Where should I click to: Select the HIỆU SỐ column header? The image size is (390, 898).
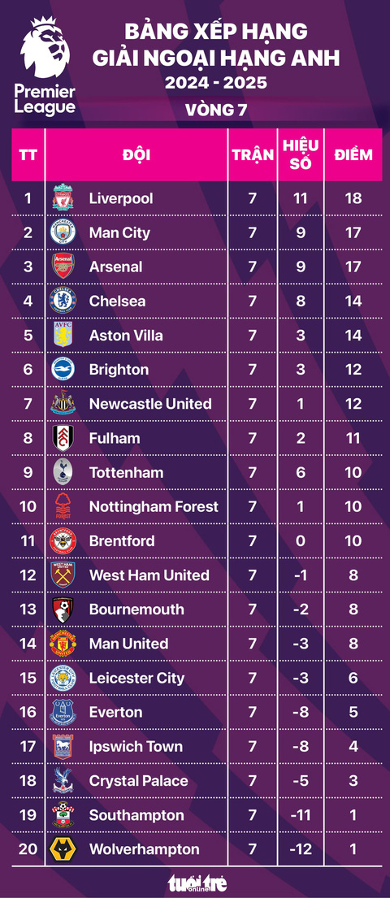[301, 154]
